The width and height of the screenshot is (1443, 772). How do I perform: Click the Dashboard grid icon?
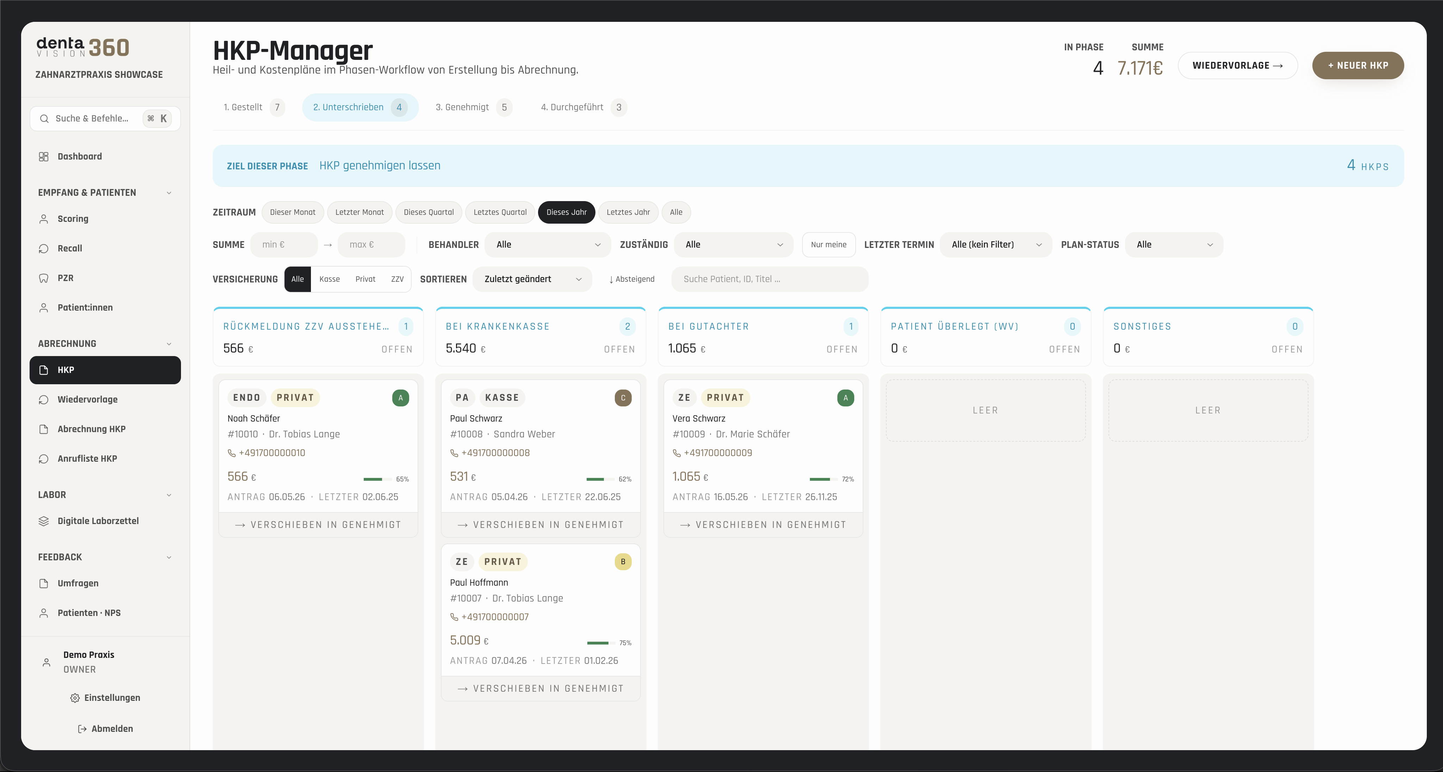[x=43, y=156]
